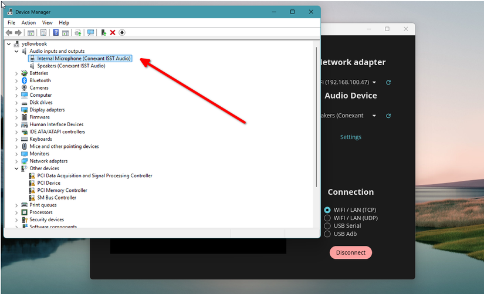The width and height of the screenshot is (484, 294).
Task: Refresh the Audio Device list
Action: pos(388,116)
